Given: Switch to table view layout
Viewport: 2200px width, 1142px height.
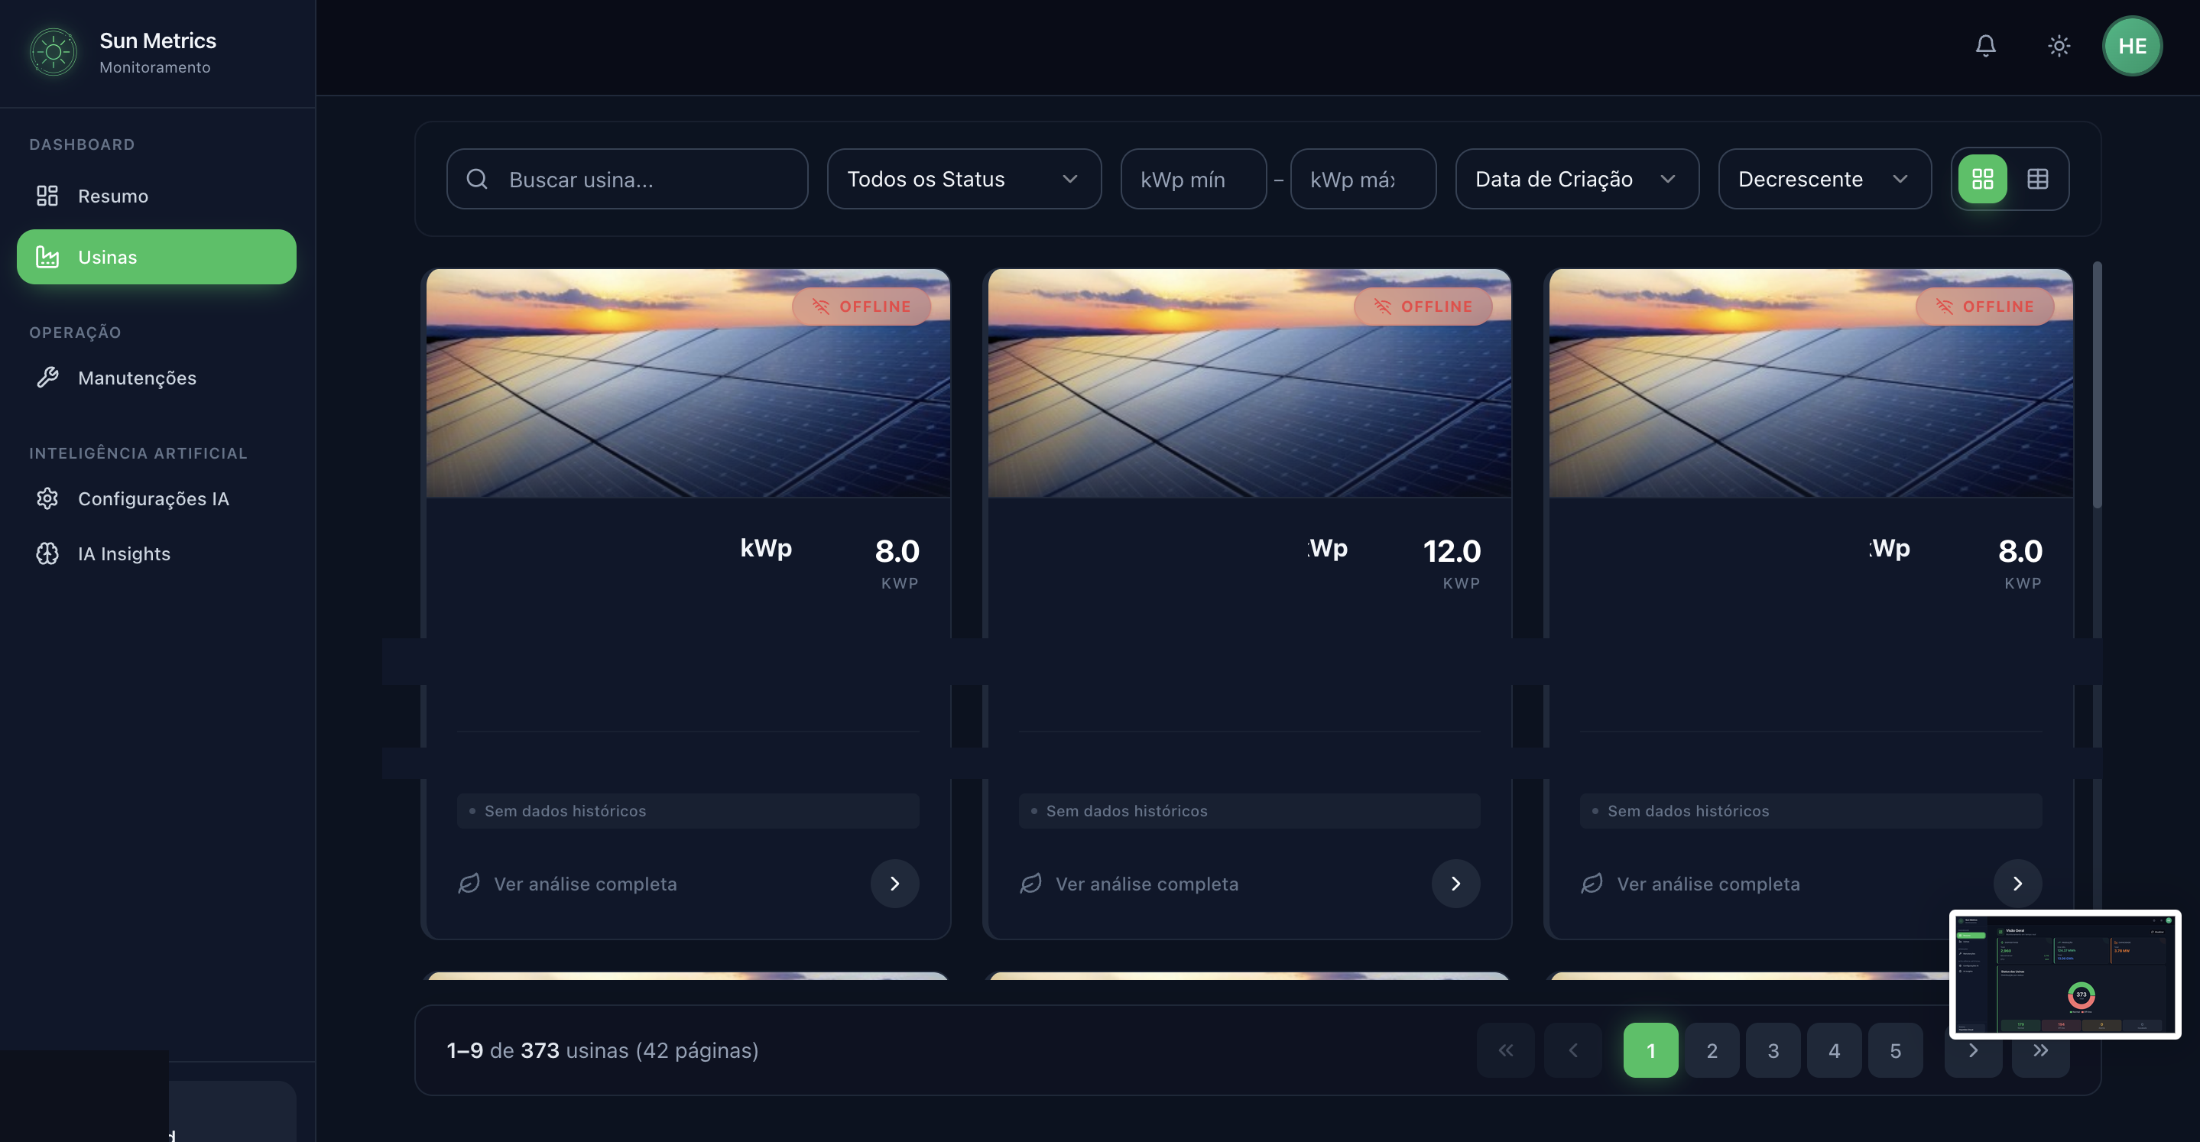Looking at the screenshot, I should 2039,180.
